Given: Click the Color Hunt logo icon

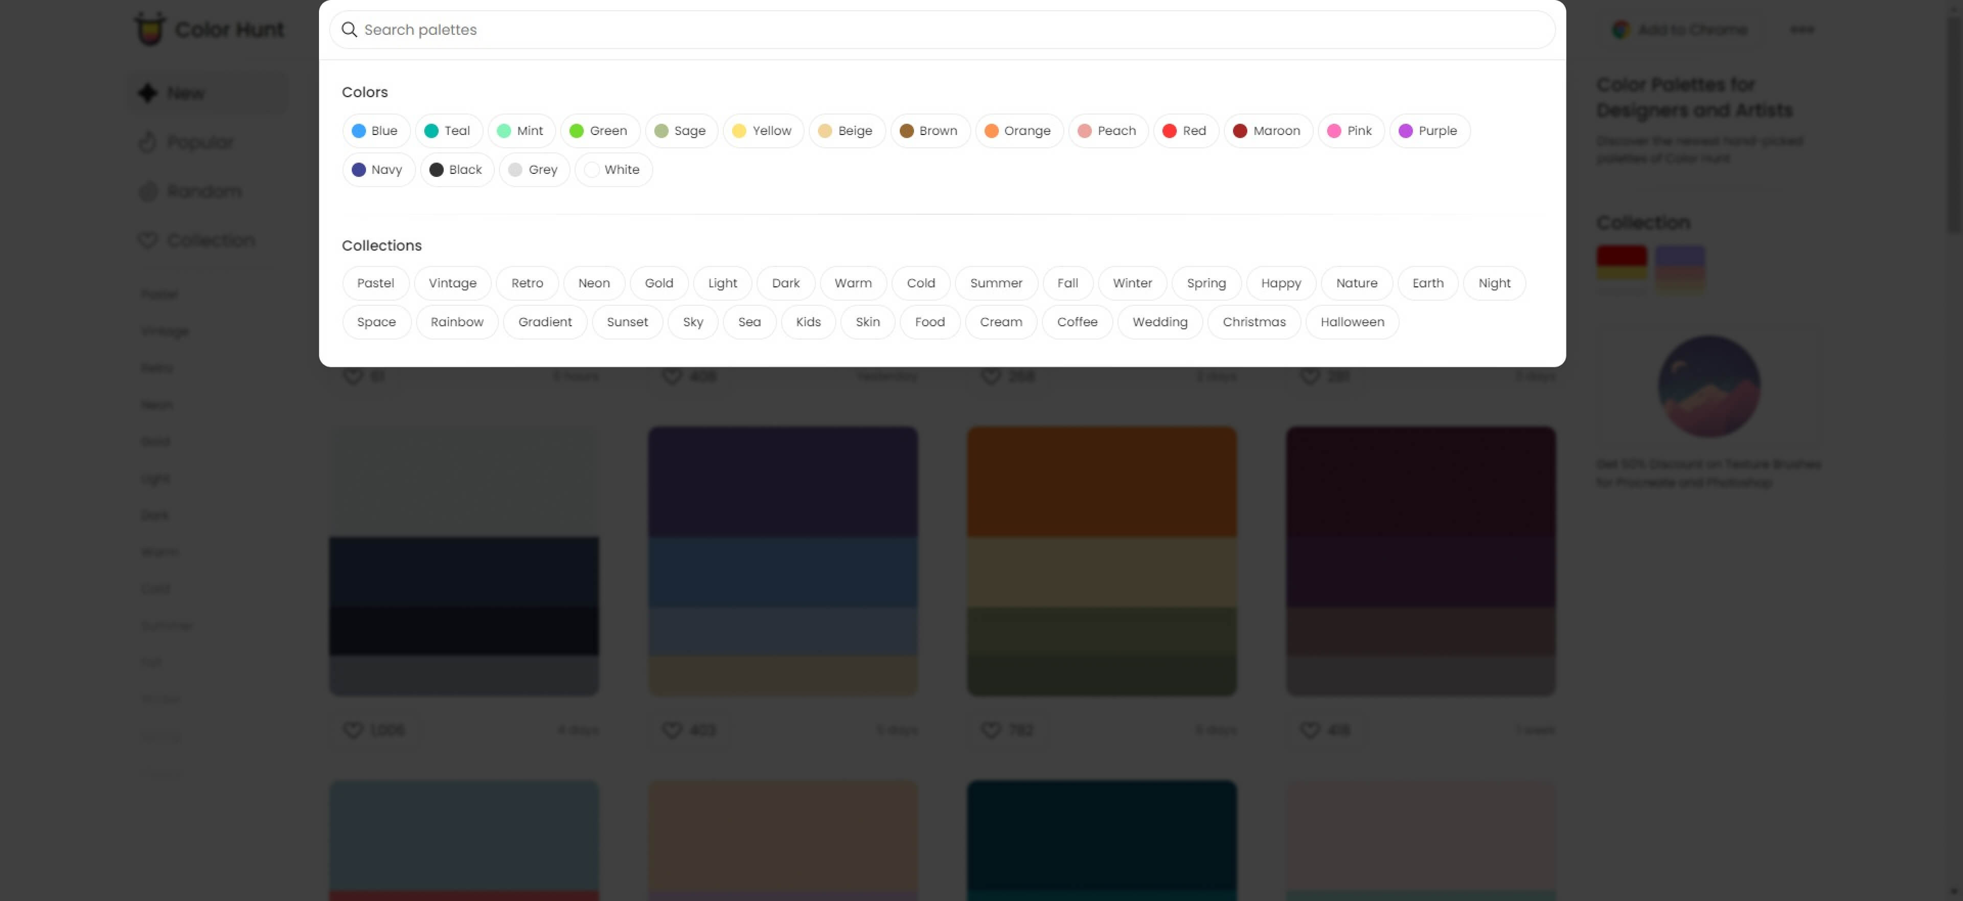Looking at the screenshot, I should coord(150,29).
